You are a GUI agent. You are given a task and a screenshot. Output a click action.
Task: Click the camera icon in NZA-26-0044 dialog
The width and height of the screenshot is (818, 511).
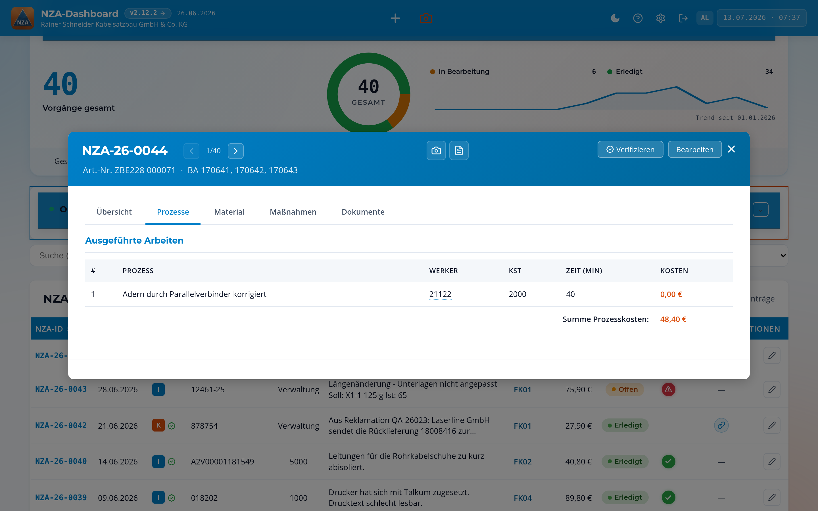(436, 150)
